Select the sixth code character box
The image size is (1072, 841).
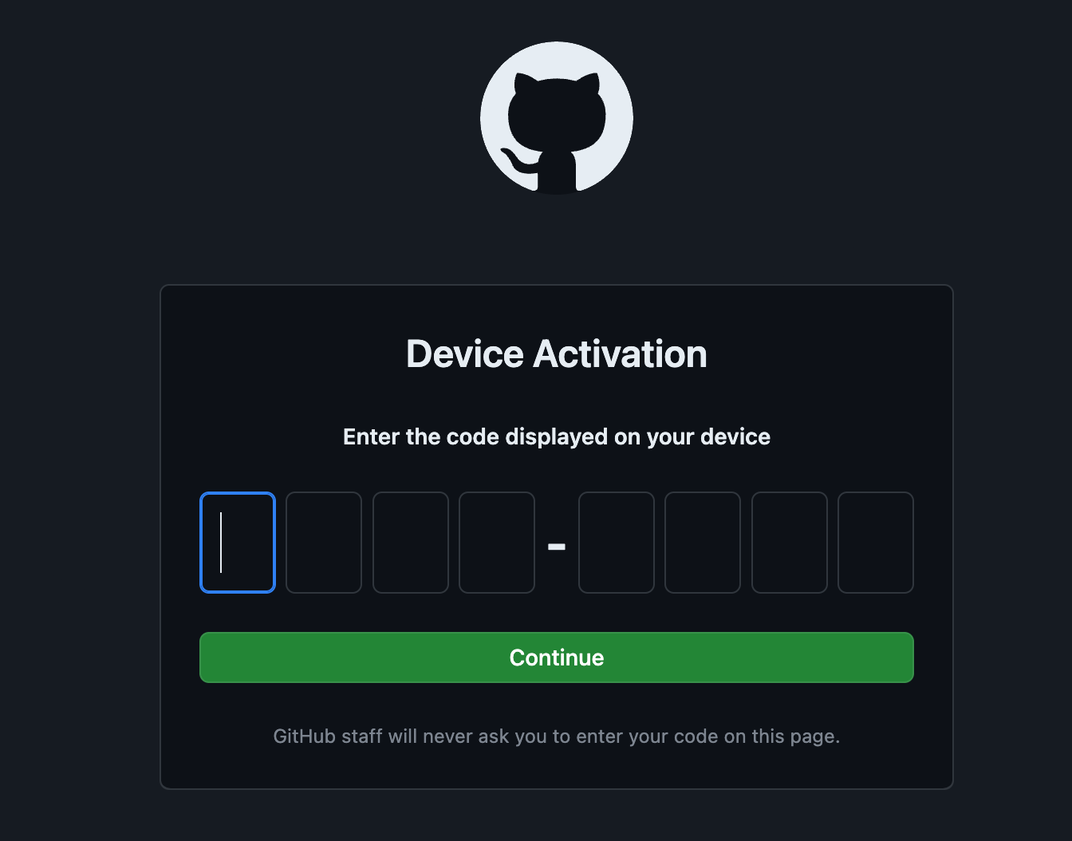703,543
